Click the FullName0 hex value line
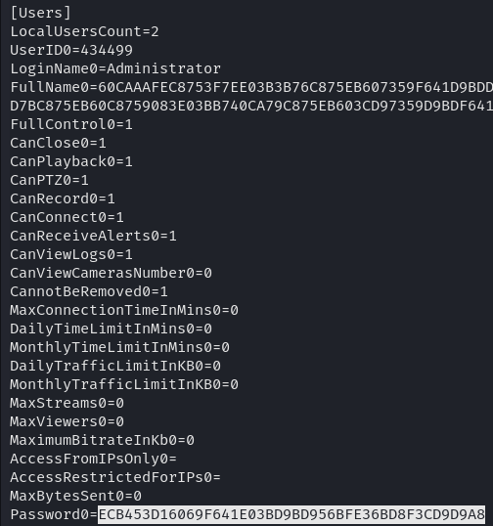493x526 pixels. pyautogui.click(x=251, y=87)
